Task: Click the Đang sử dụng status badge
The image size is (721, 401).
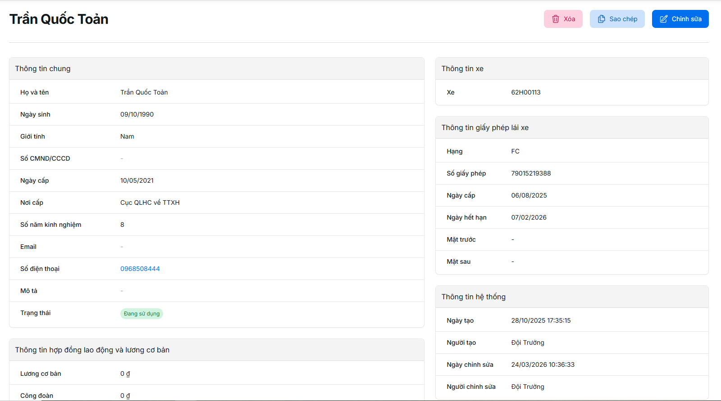Action: [141, 314]
